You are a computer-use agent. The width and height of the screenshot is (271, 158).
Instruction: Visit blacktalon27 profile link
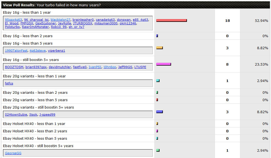click(60, 20)
